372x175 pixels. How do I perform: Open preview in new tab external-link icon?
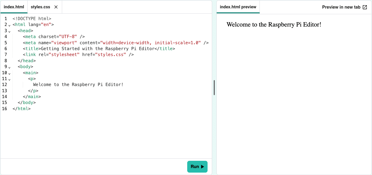click(x=365, y=7)
